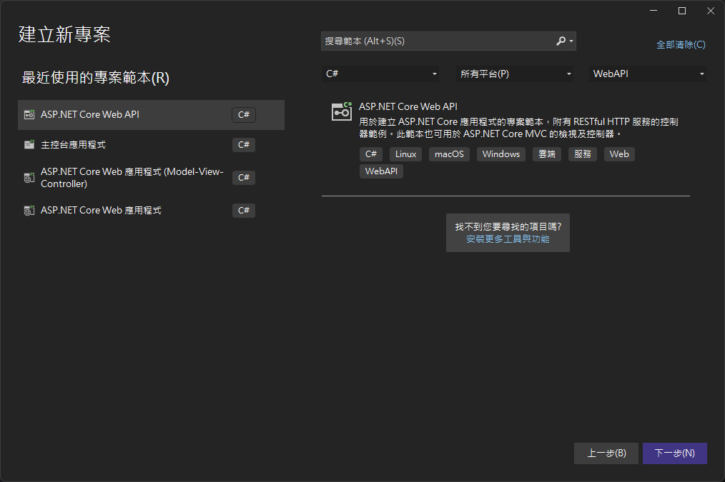
Task: Select the recent ASP.NET Core Web 應用程式 row
Action: [x=151, y=211]
